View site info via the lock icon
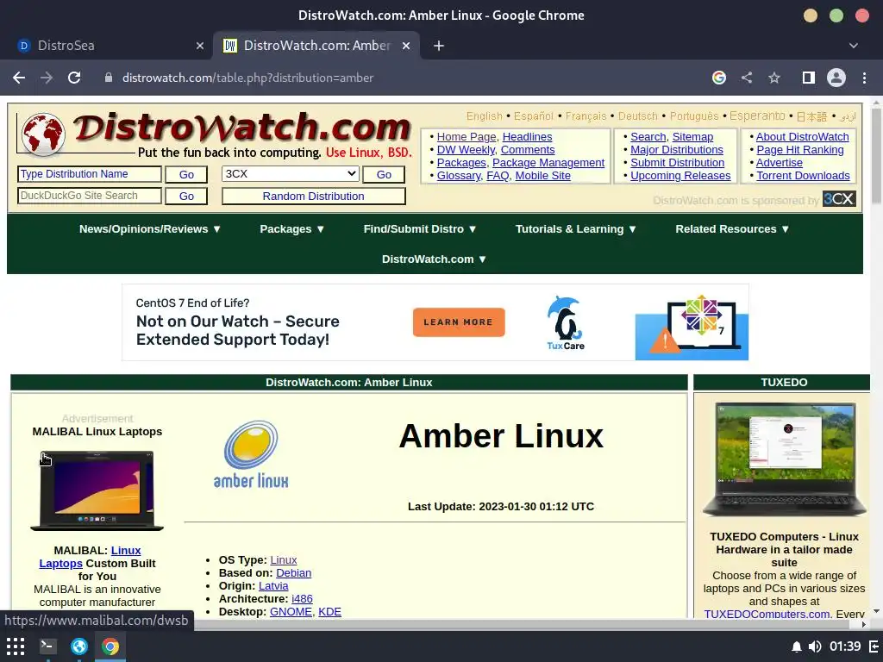Screen dimensions: 883x662 (108, 78)
